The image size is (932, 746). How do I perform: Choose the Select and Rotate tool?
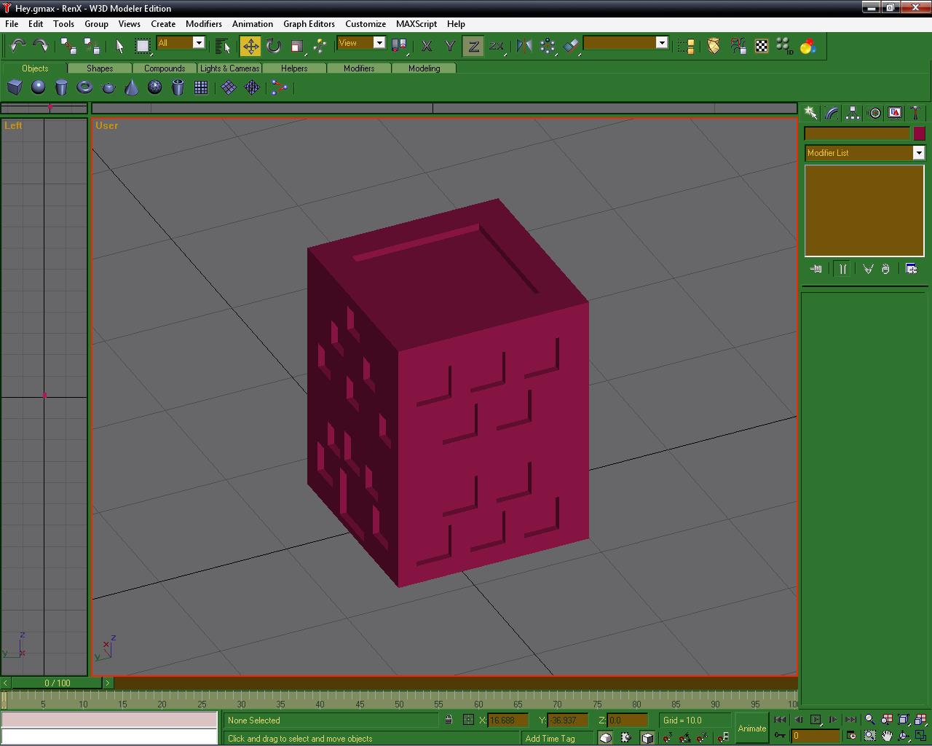(274, 46)
